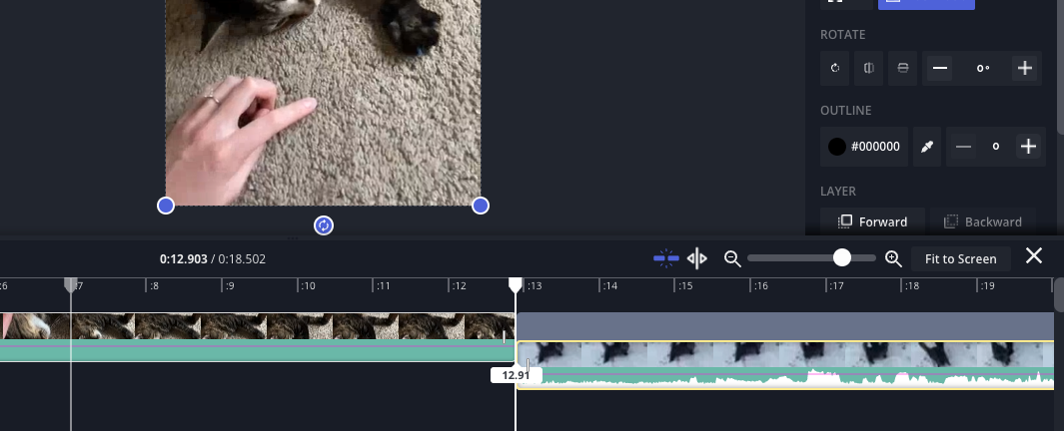Image resolution: width=1064 pixels, height=431 pixels.
Task: Click the rotate 90 degrees icon
Action: click(x=835, y=68)
